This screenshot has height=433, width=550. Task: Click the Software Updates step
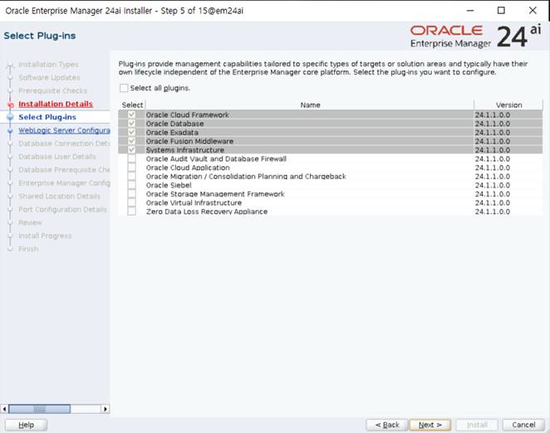[x=49, y=77]
